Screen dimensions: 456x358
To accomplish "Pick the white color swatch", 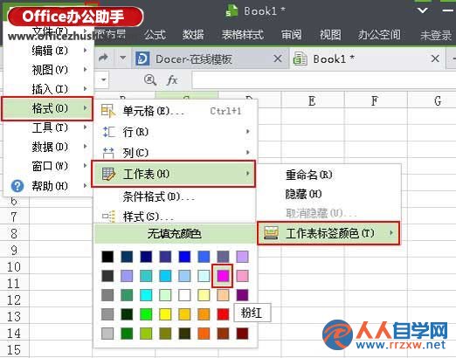I will coord(184,295).
